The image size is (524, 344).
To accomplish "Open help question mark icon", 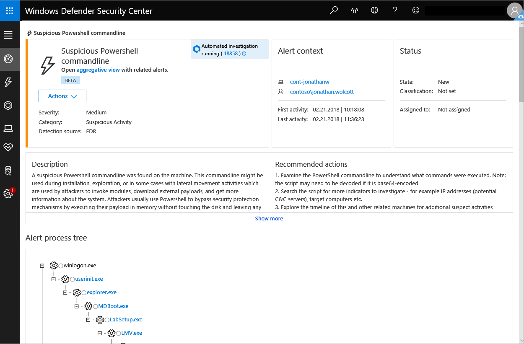I will (x=395, y=10).
